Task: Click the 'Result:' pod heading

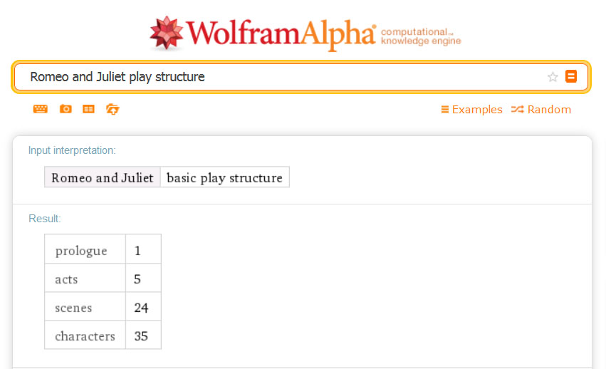Action: tap(45, 219)
